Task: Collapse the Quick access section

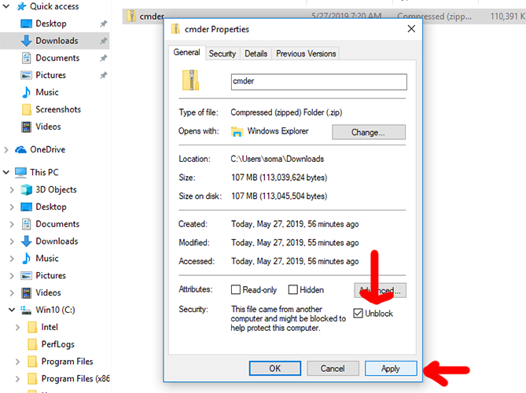Action: [x=6, y=6]
